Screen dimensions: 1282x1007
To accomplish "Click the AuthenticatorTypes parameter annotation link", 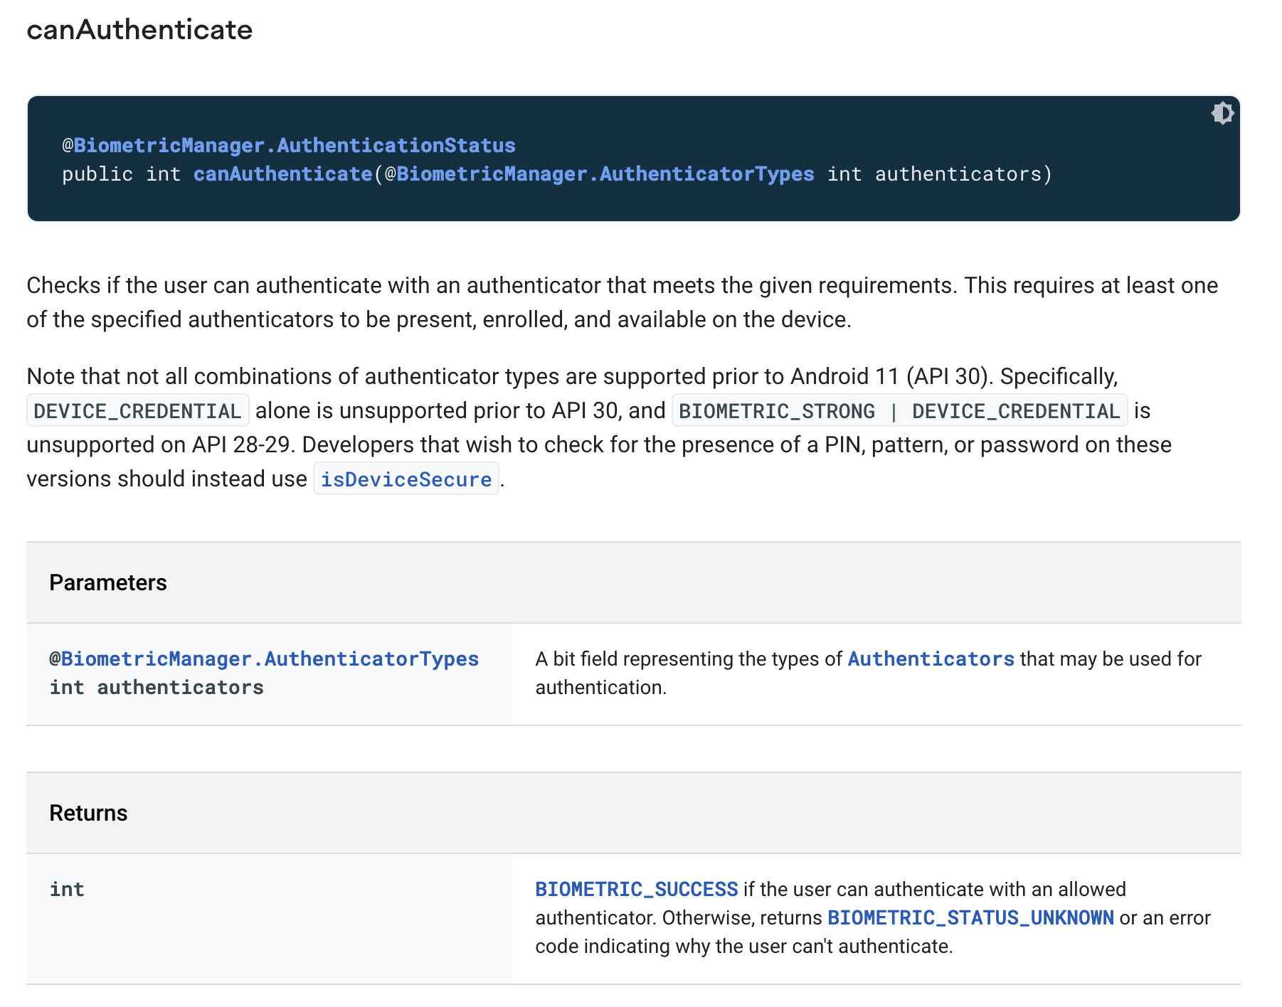I will [x=263, y=659].
